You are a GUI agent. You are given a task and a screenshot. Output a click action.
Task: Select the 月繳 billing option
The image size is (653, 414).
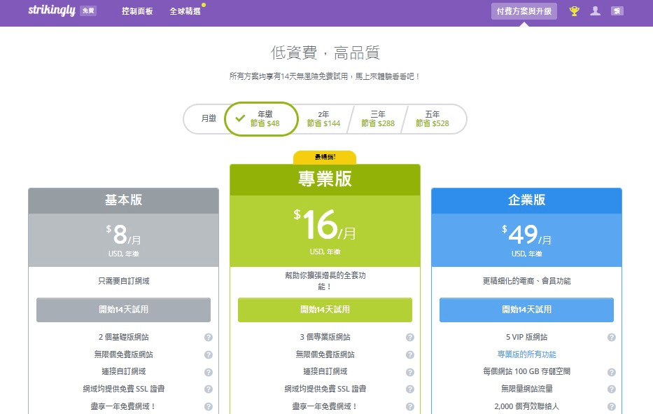(x=207, y=118)
